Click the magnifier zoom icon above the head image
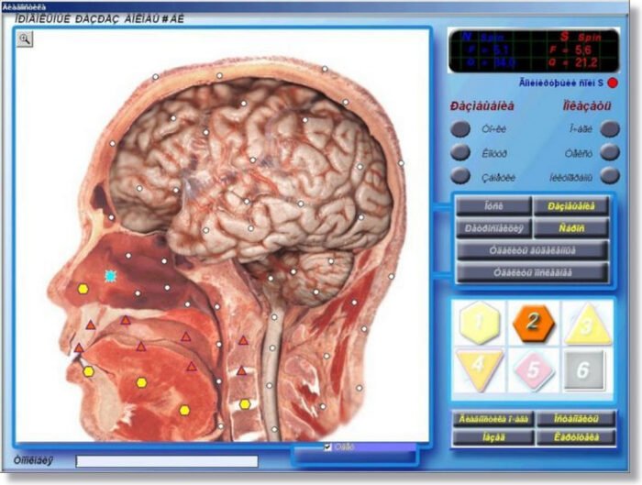 (x=25, y=39)
